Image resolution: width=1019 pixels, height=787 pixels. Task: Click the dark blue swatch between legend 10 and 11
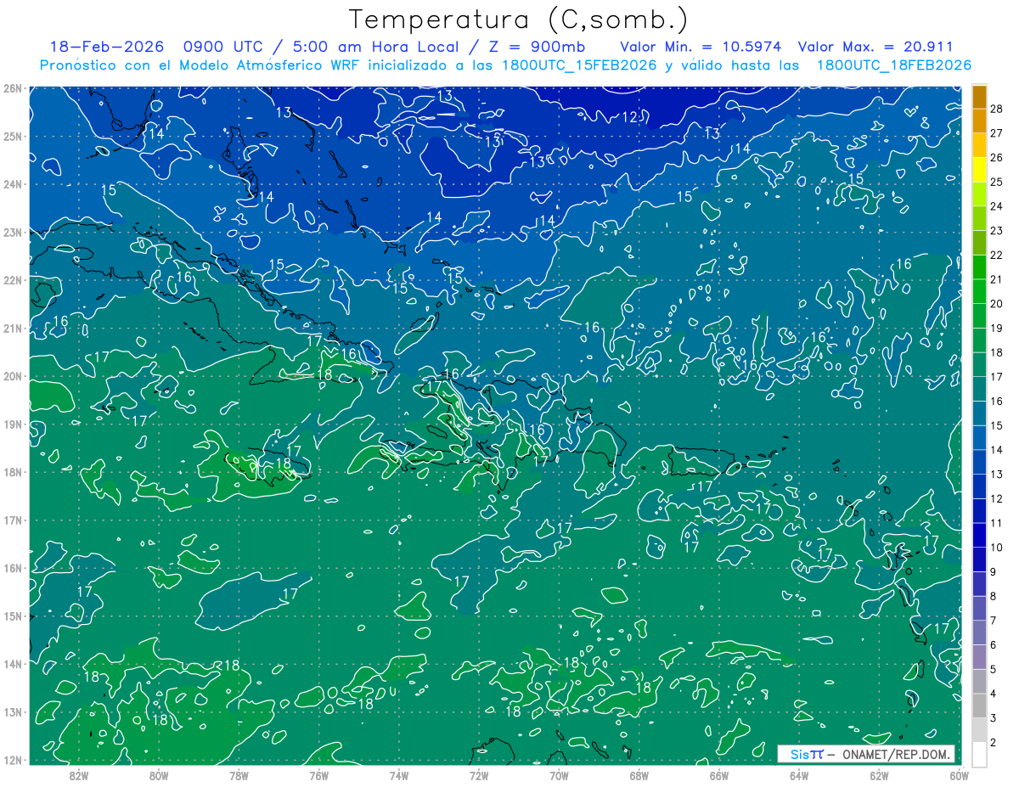(979, 536)
